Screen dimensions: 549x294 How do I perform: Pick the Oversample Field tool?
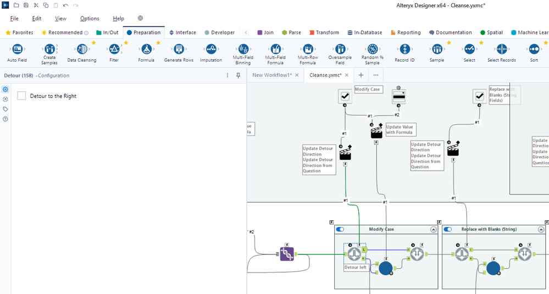[340, 49]
